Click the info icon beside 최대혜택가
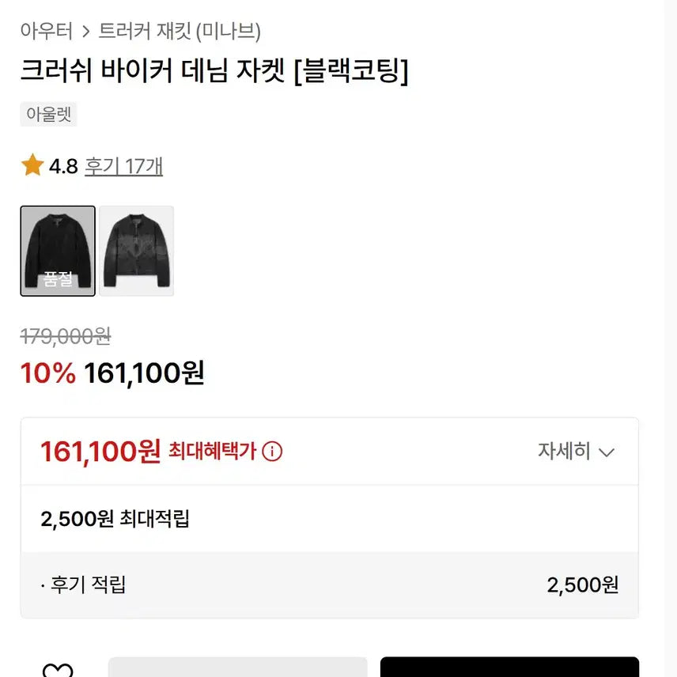This screenshot has width=677, height=677. pos(272,452)
